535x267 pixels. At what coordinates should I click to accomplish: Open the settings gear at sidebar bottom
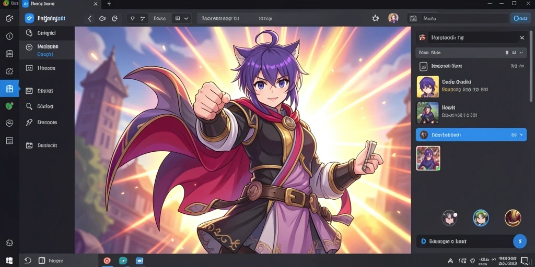click(9, 243)
